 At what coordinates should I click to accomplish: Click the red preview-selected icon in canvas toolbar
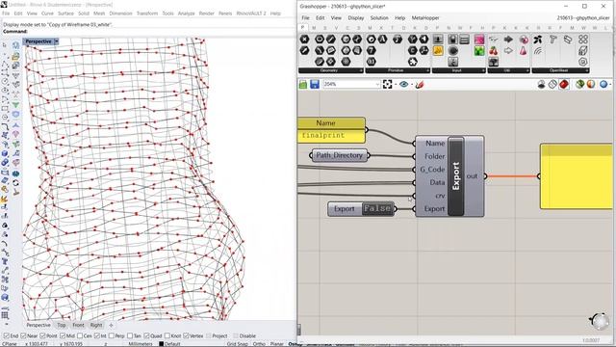[564, 84]
